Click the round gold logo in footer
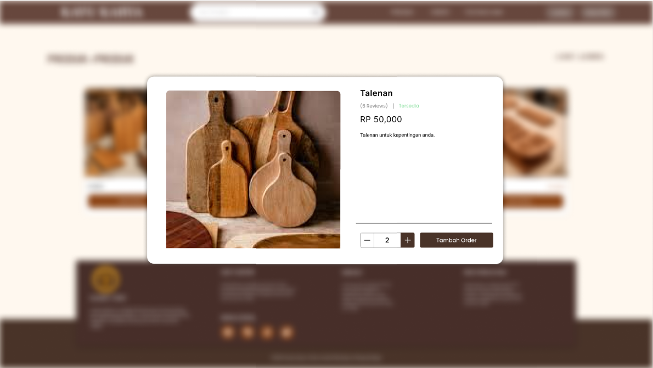The height and width of the screenshot is (368, 653). 106,279
